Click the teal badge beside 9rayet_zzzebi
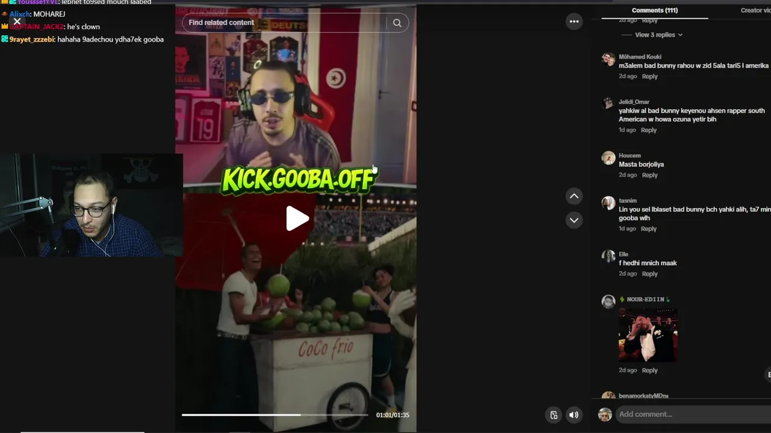771x433 pixels. tap(5, 39)
